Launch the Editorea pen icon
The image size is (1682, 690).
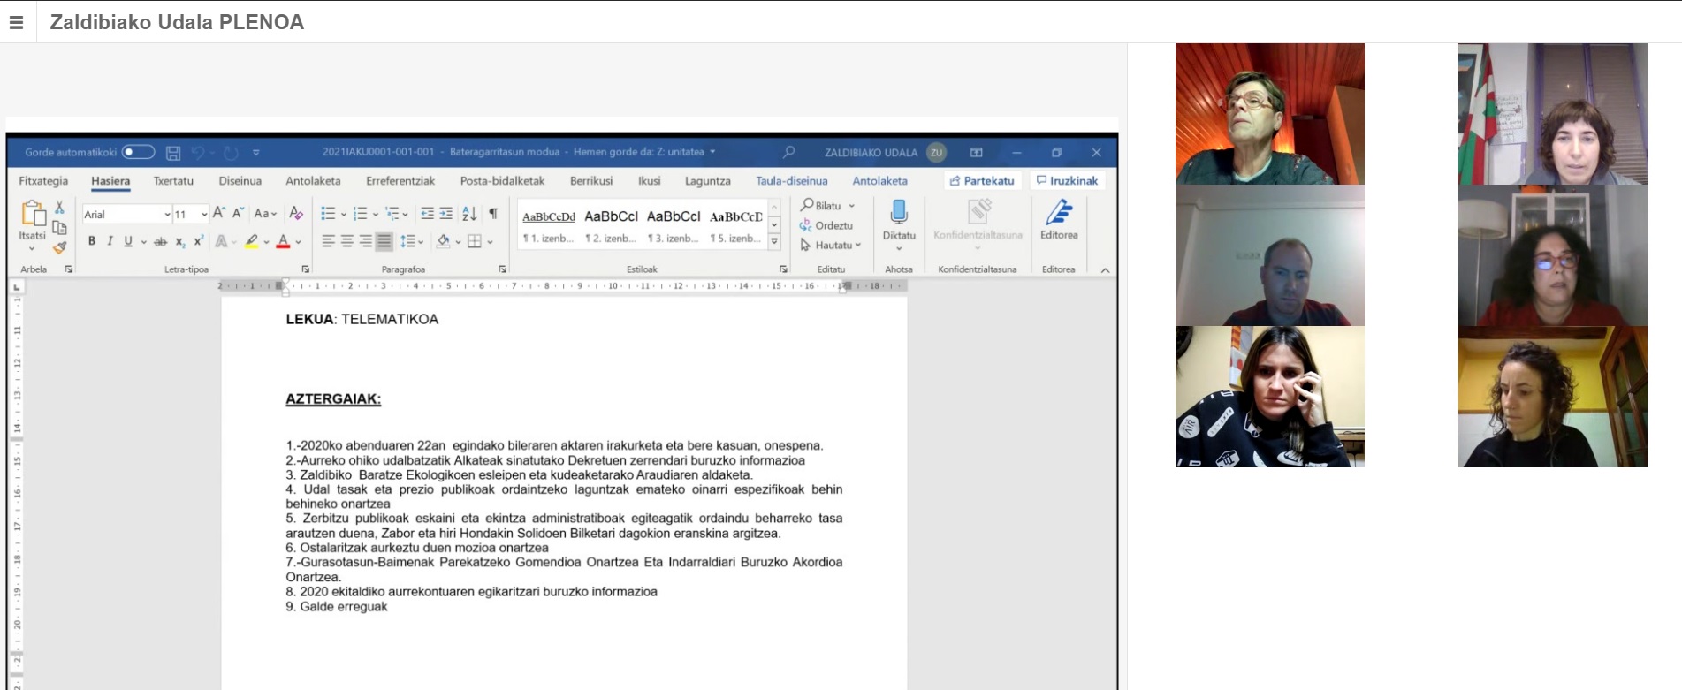[x=1059, y=219]
